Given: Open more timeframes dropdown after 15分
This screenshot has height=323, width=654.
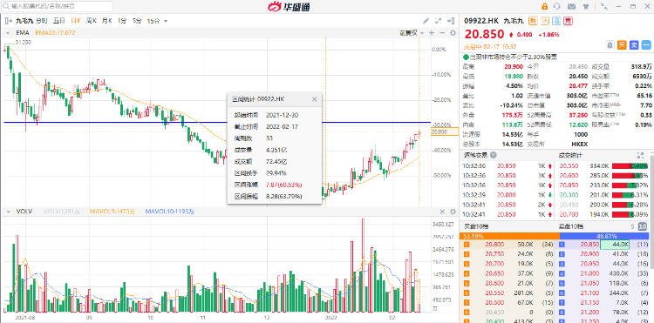Looking at the screenshot, I should point(166,21).
